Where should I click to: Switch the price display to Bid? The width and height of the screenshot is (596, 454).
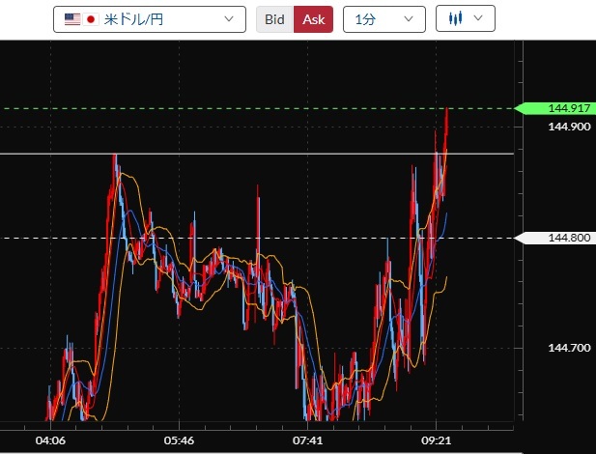point(274,19)
